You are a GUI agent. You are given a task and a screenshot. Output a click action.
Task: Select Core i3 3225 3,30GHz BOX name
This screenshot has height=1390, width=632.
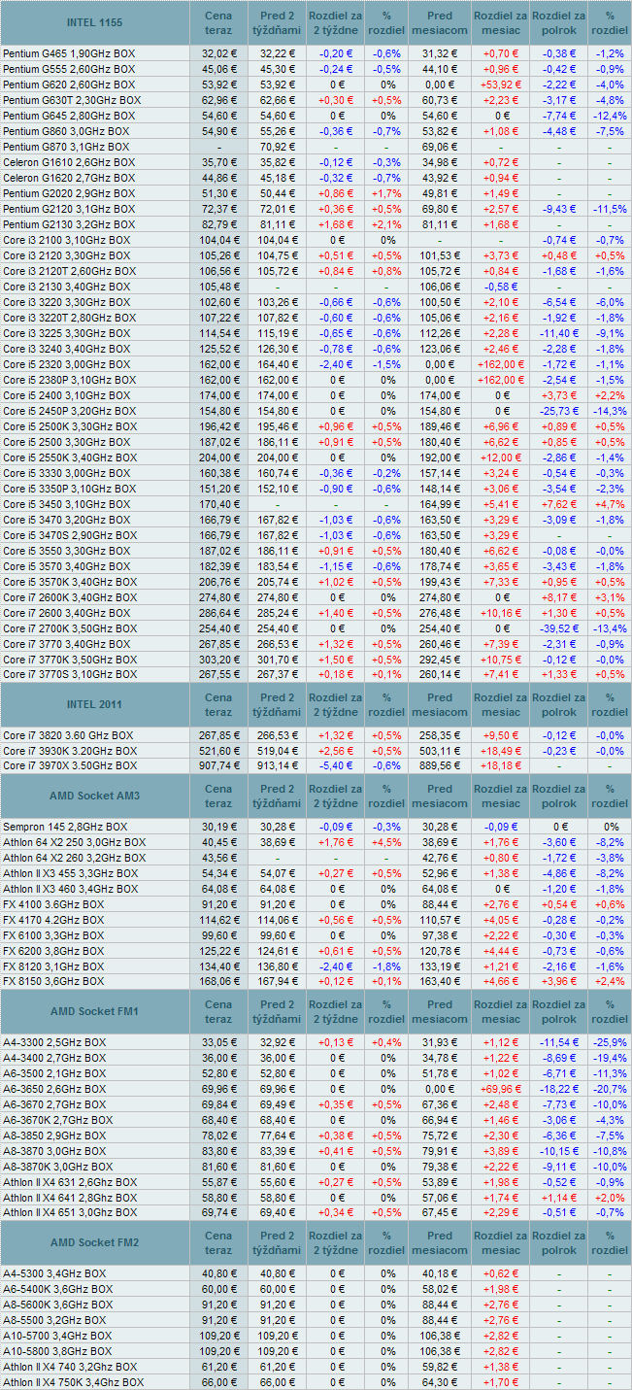pos(68,333)
